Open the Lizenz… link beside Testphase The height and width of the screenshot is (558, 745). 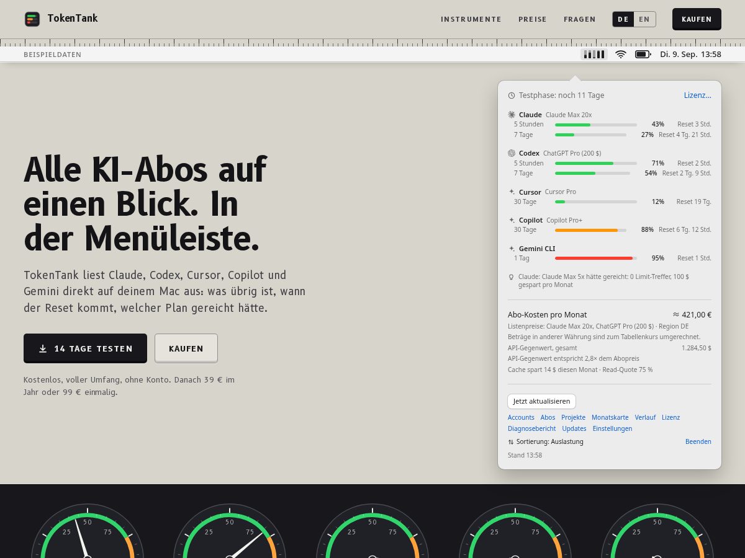click(x=698, y=95)
